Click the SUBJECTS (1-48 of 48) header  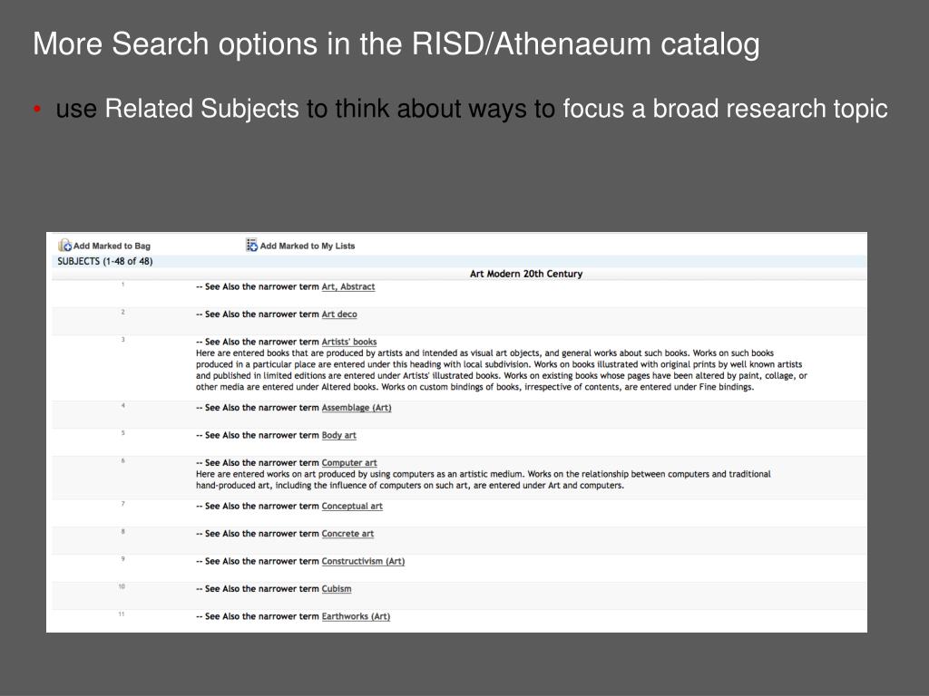point(105,261)
